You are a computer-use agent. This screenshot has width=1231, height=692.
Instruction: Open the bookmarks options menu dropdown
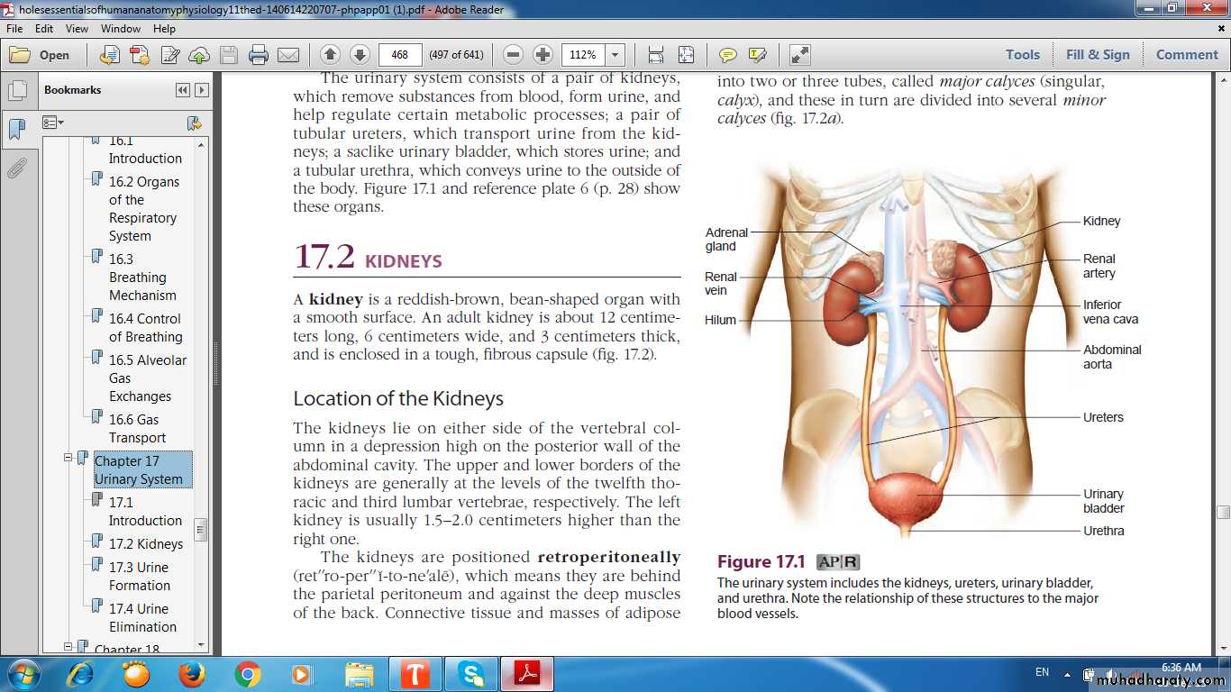54,123
